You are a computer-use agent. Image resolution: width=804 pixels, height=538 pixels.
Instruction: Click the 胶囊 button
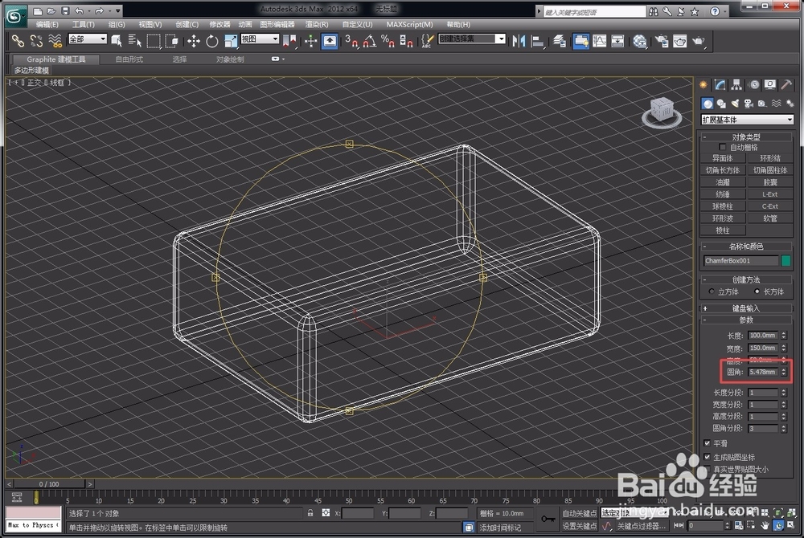pos(769,182)
